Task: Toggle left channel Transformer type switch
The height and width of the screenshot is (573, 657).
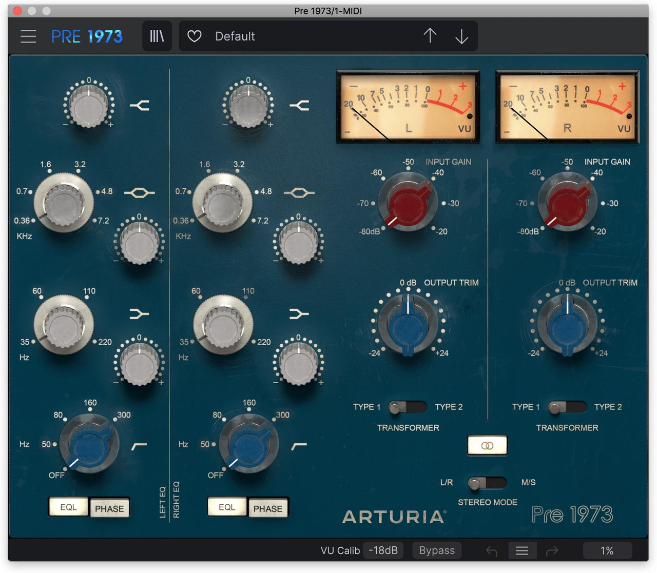Action: click(408, 407)
